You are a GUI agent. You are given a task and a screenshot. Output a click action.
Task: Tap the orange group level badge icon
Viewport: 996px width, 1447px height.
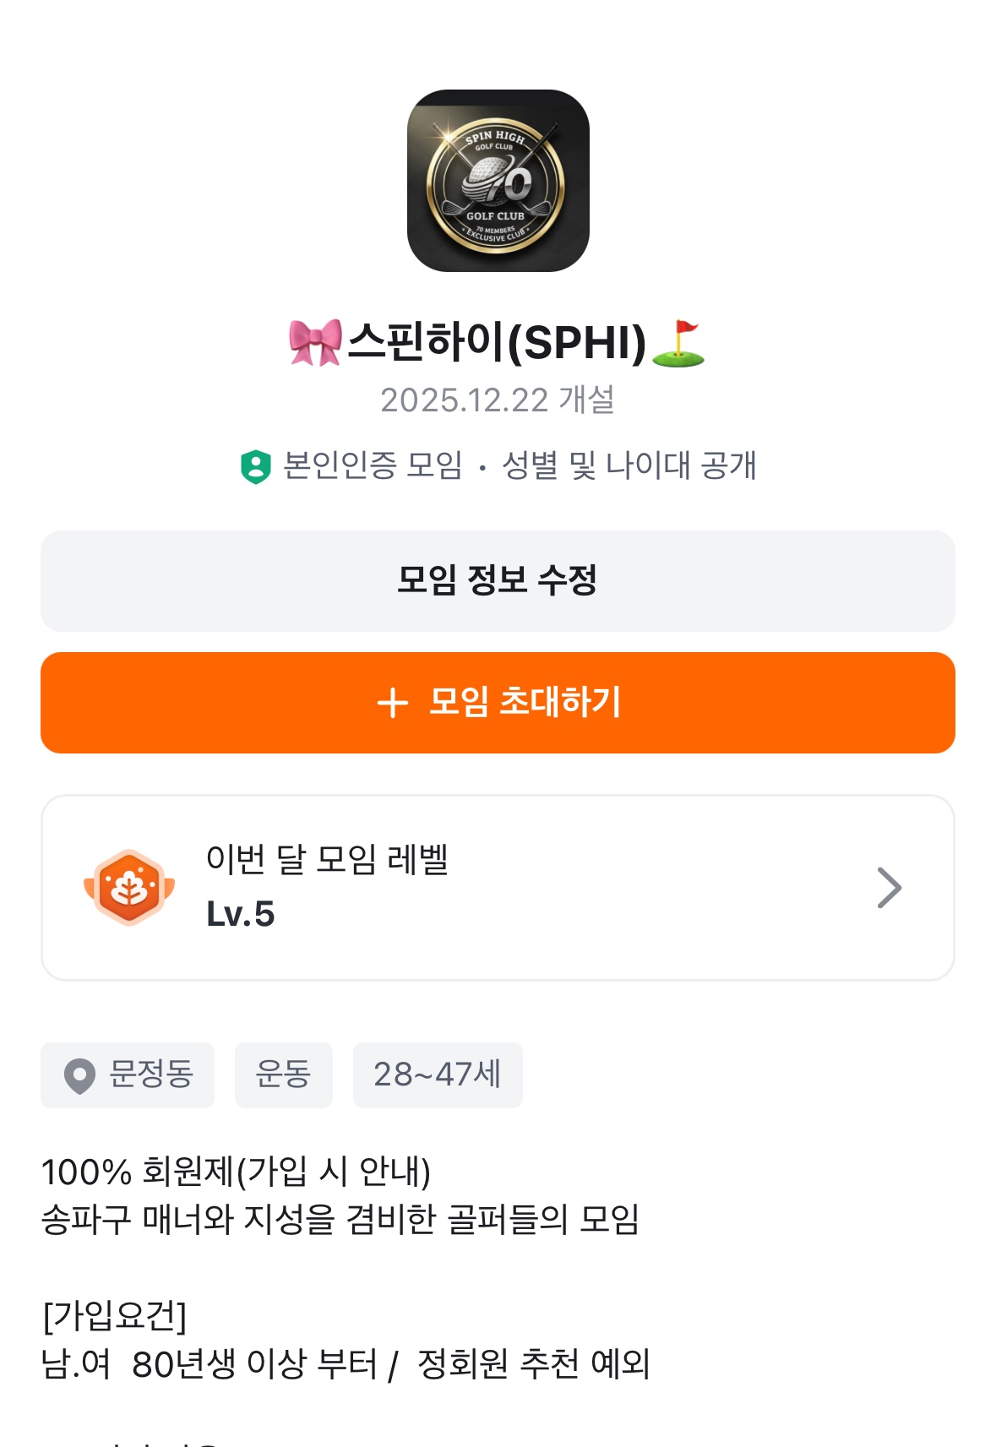tap(129, 887)
